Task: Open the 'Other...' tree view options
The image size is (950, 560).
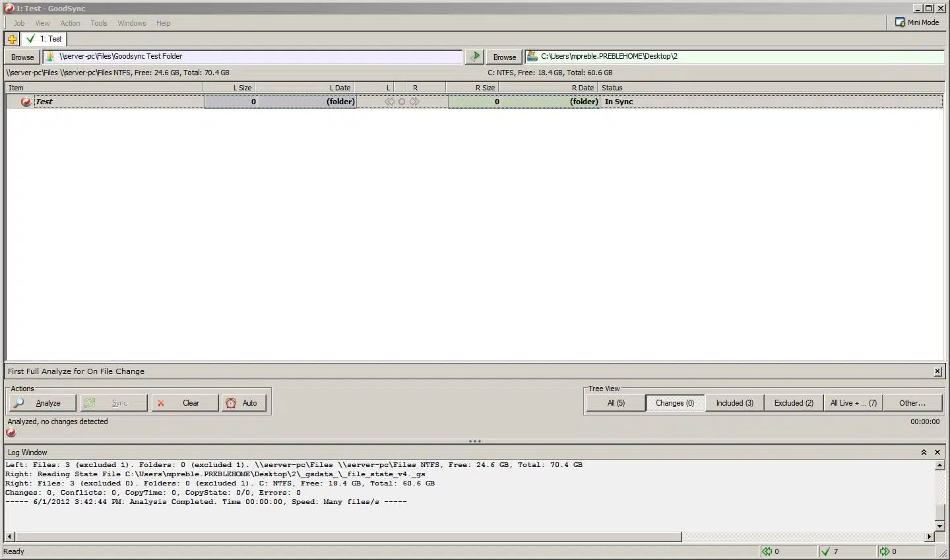Action: pos(912,403)
